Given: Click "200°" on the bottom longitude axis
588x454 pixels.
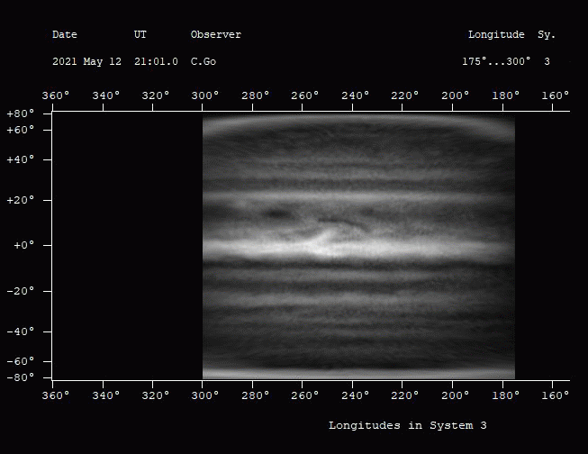Looking at the screenshot, I should coord(456,395).
